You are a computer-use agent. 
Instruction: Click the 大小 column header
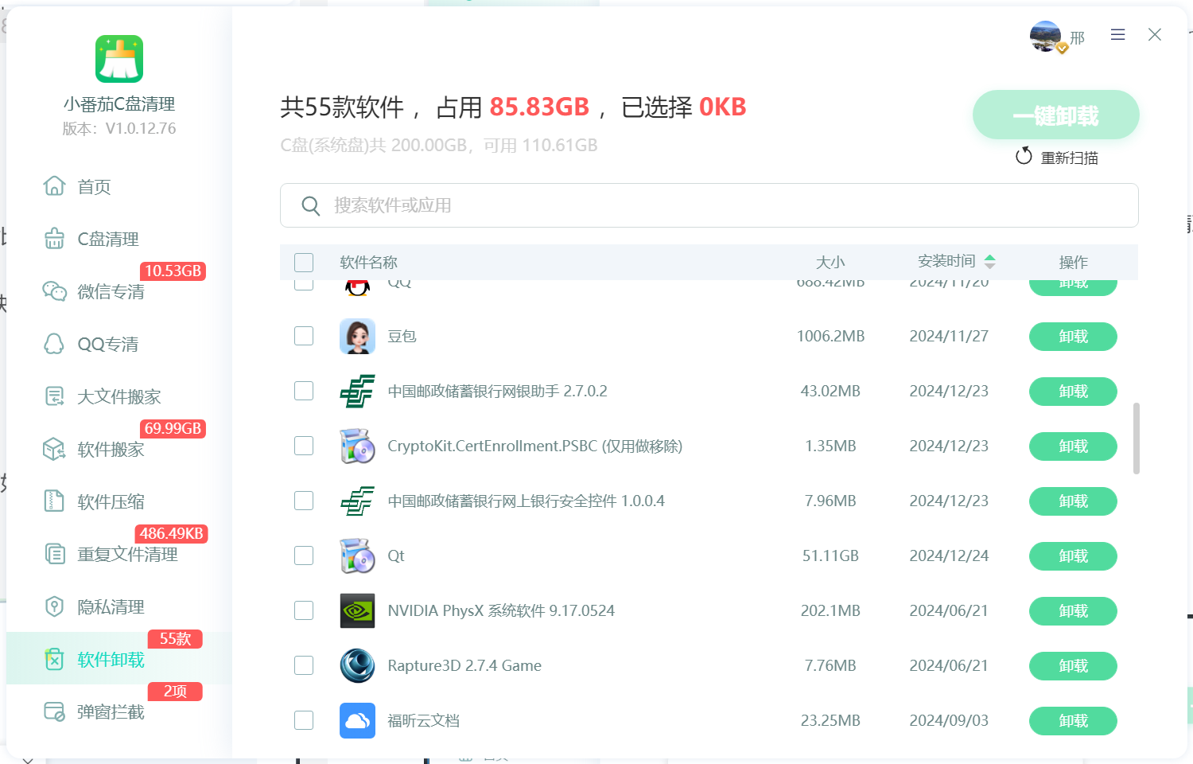830,263
